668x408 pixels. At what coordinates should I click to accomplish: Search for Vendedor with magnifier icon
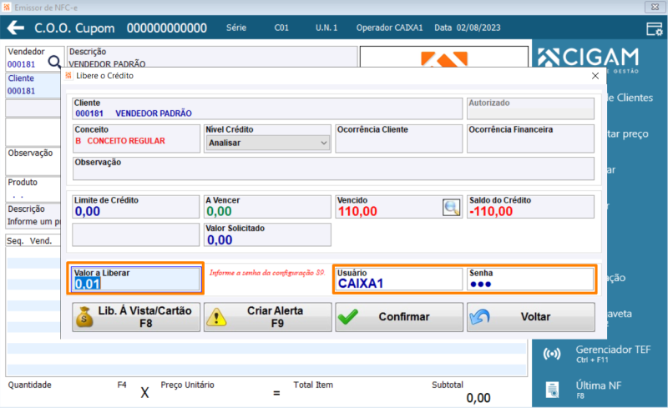click(x=54, y=63)
